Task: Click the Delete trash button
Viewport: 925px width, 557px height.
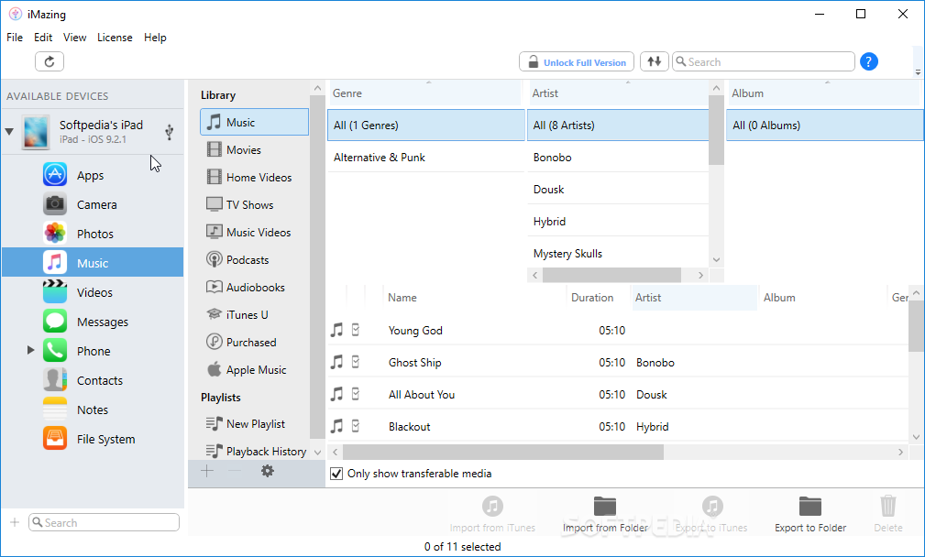Action: pyautogui.click(x=887, y=515)
